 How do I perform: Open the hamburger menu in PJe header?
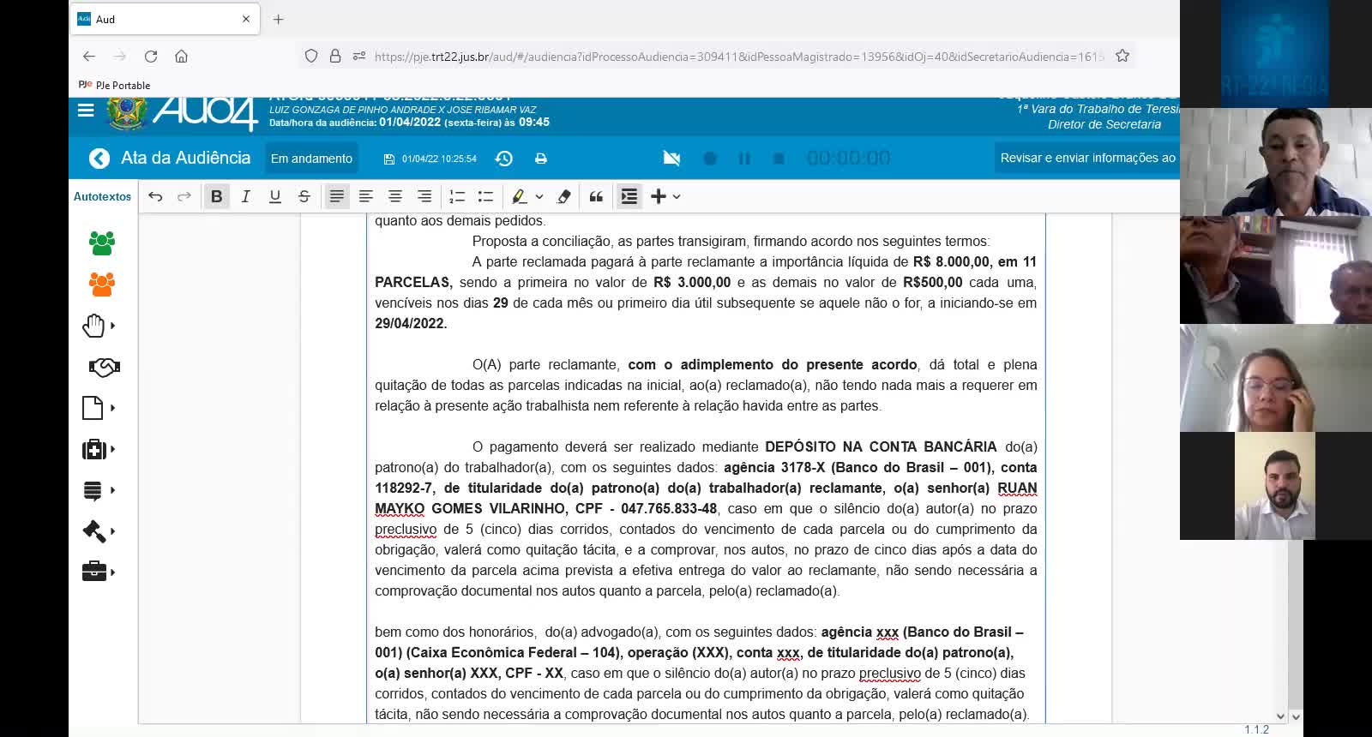(x=86, y=110)
